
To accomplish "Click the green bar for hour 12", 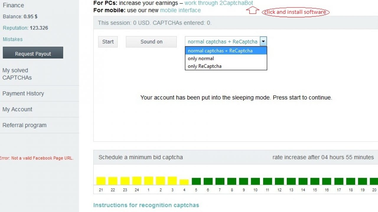I will (x=279, y=181).
